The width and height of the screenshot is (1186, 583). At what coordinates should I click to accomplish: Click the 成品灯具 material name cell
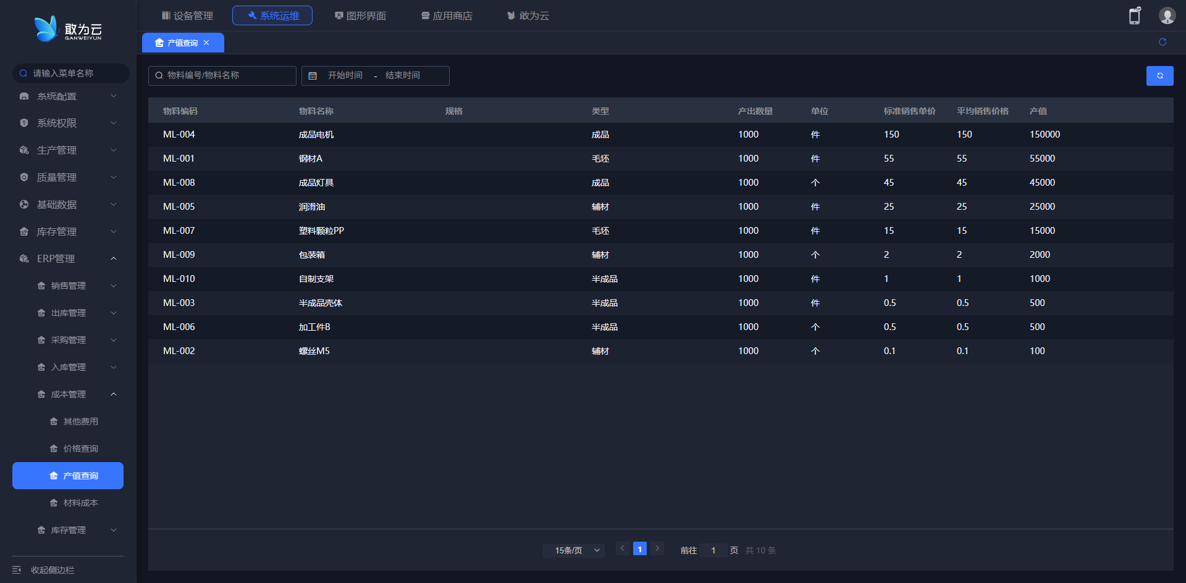pos(316,183)
